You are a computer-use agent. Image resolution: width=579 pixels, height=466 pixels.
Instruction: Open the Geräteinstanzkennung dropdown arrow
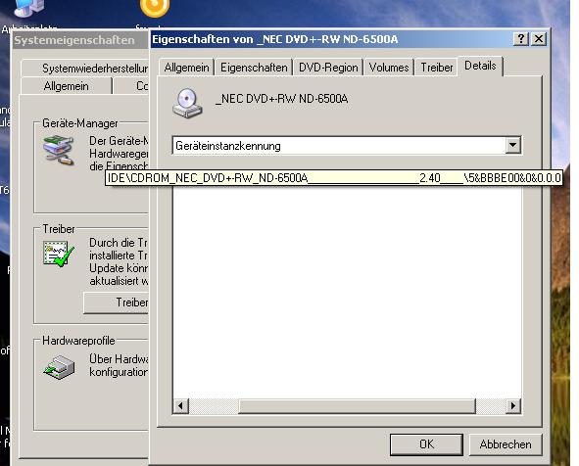[x=512, y=145]
